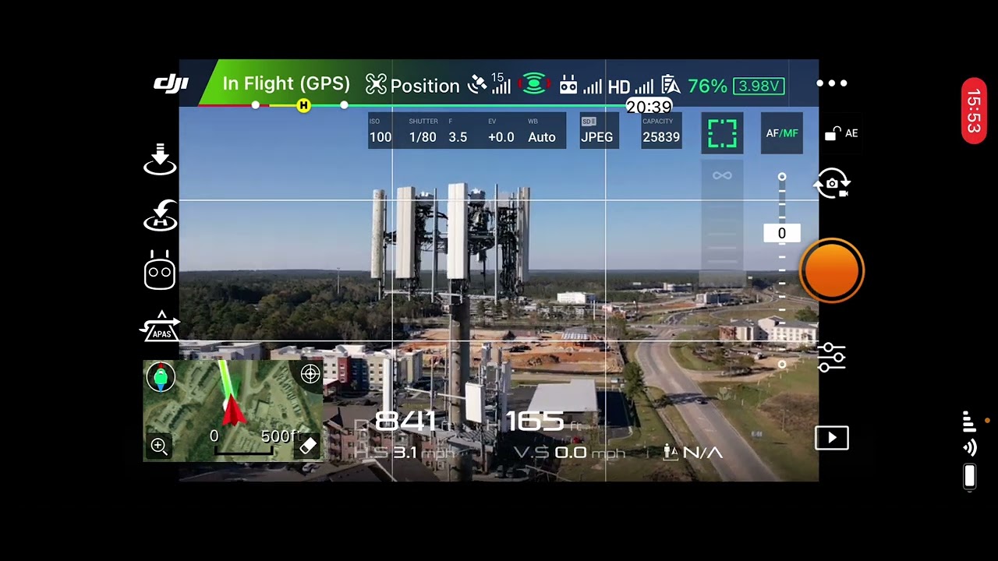The image size is (998, 561).
Task: Change JPEG photo format
Action: 597,131
